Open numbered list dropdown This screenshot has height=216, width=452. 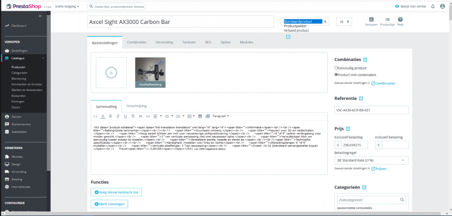[x=180, y=116]
